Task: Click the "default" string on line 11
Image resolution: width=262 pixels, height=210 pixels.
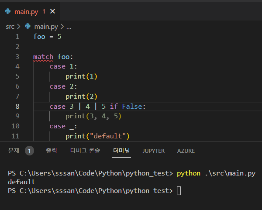Action: [x=109, y=136]
